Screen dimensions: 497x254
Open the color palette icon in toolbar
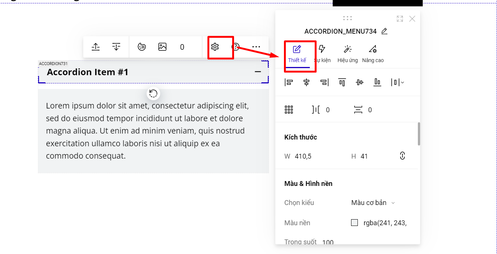coord(142,47)
